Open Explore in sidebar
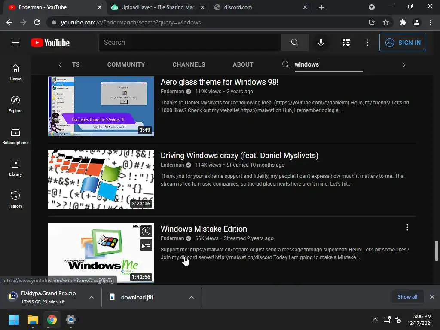The width and height of the screenshot is (440, 330). (15, 104)
